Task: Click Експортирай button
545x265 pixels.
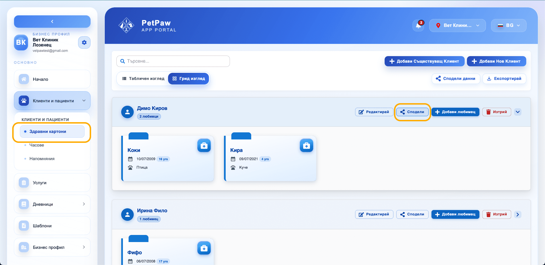Action: click(x=504, y=79)
